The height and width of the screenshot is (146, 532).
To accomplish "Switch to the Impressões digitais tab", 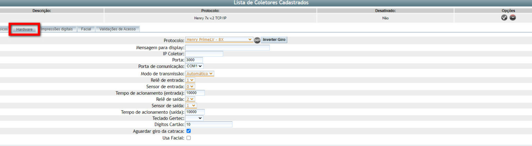I will pyautogui.click(x=57, y=29).
